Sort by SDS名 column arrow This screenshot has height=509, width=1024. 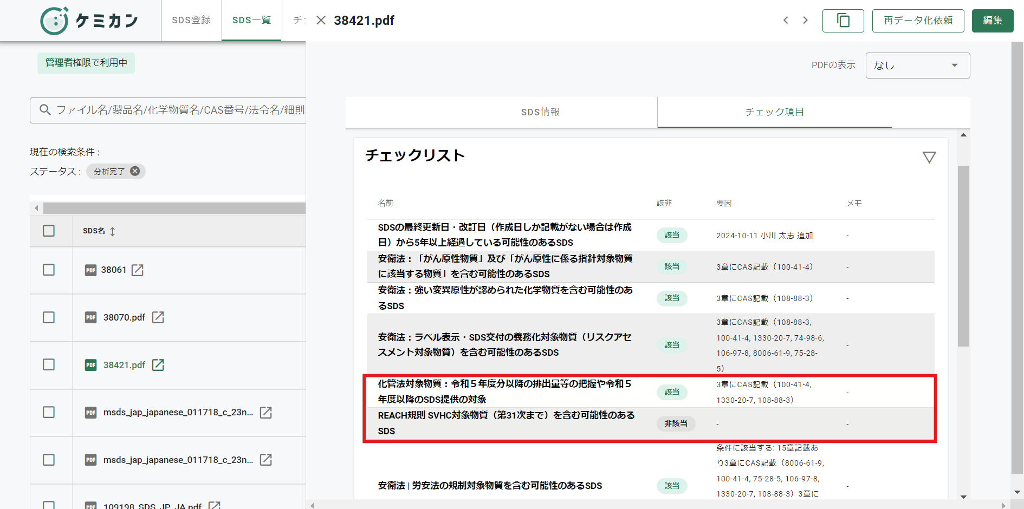pos(112,231)
